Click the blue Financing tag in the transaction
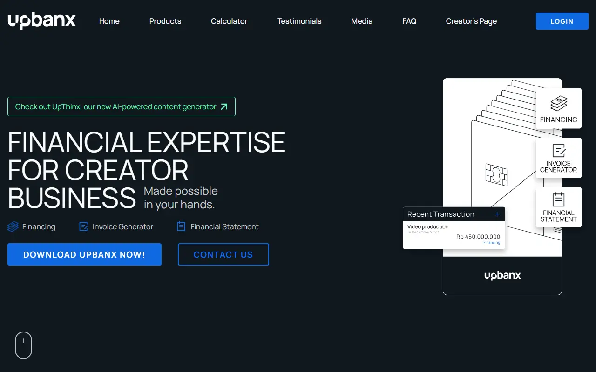596x372 pixels. point(492,242)
